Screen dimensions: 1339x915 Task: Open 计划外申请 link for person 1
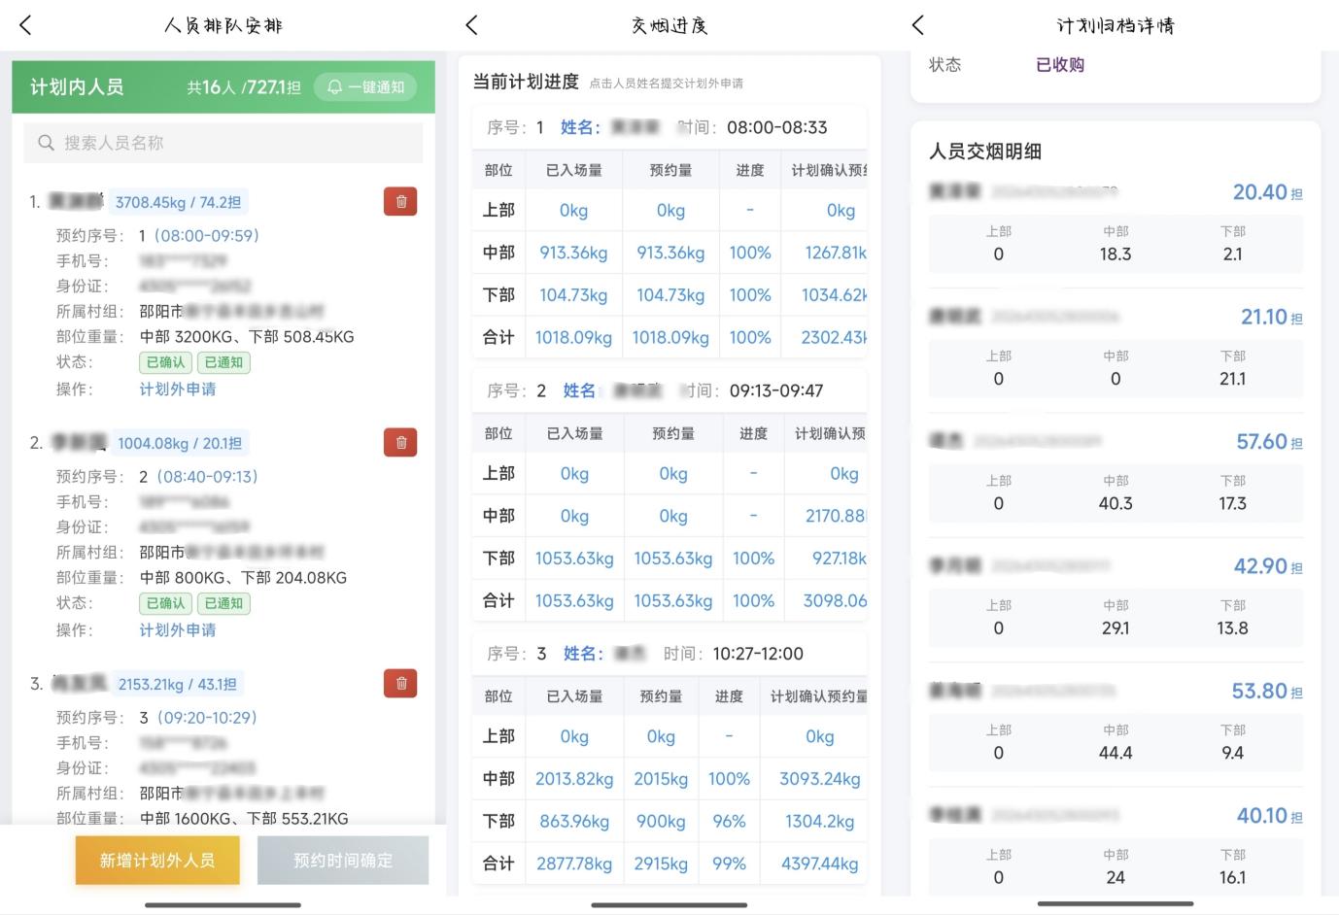tap(178, 389)
